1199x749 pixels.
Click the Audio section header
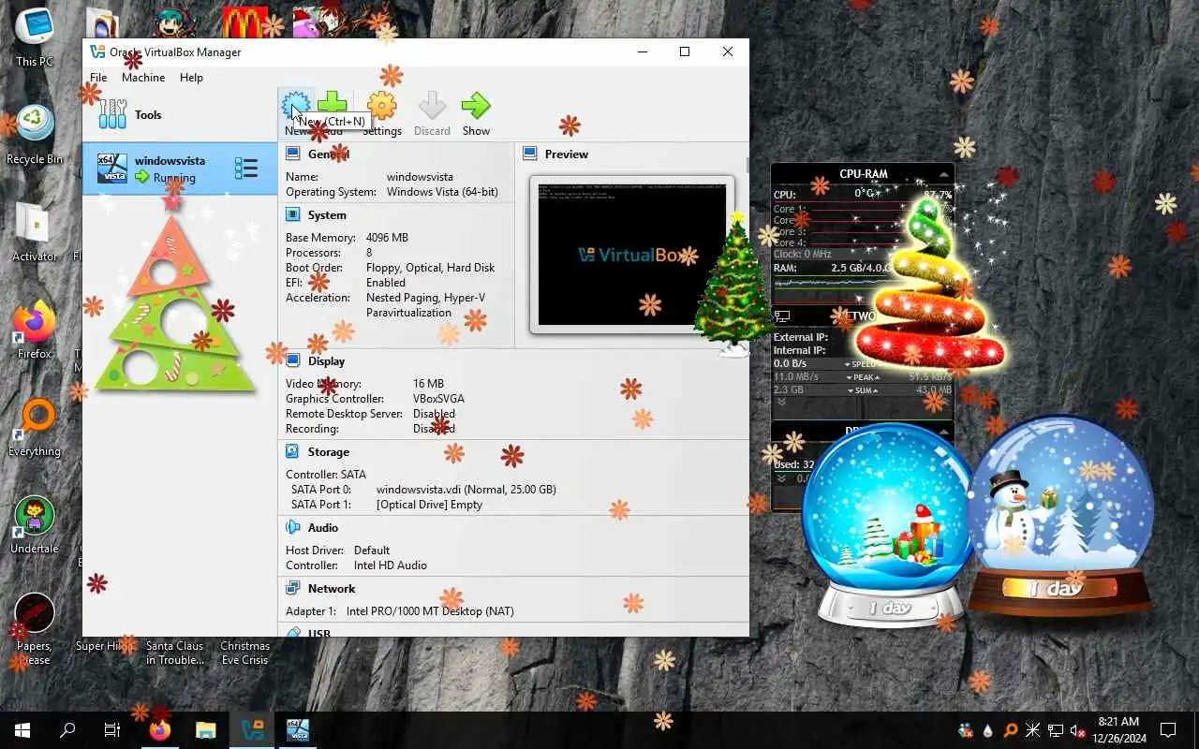pyautogui.click(x=323, y=527)
